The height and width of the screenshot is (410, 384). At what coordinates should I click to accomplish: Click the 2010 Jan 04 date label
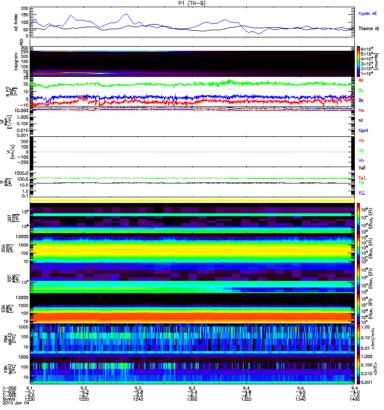pyautogui.click(x=16, y=403)
